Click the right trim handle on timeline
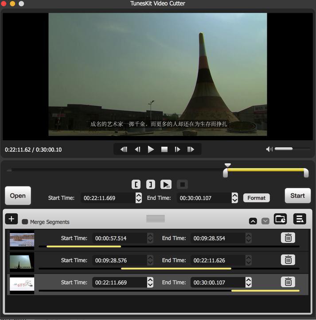 coord(306,173)
